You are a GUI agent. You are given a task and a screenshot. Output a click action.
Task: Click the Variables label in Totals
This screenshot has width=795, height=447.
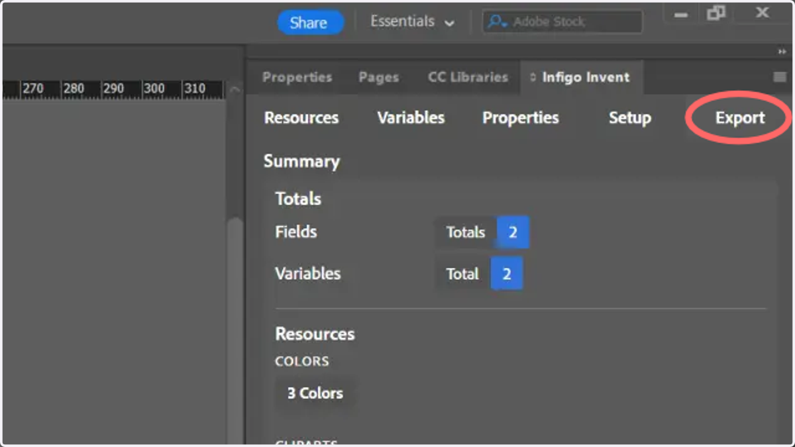[x=308, y=273]
